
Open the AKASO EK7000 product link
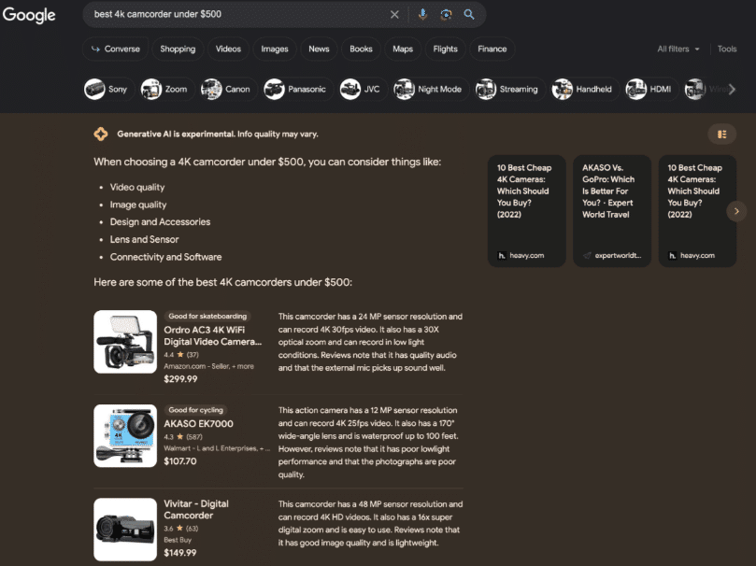tap(198, 424)
